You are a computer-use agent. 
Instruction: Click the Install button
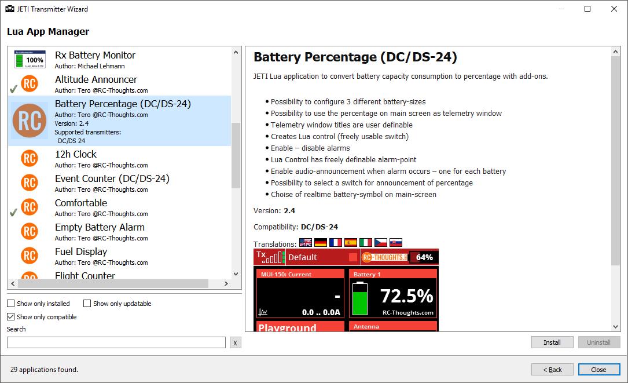[x=552, y=342]
